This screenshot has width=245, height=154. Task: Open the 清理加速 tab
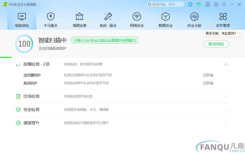(x=79, y=20)
